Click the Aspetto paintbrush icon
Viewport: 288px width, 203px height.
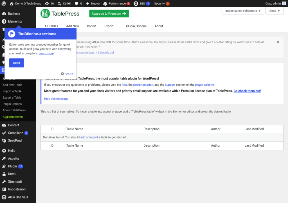(x=4, y=158)
